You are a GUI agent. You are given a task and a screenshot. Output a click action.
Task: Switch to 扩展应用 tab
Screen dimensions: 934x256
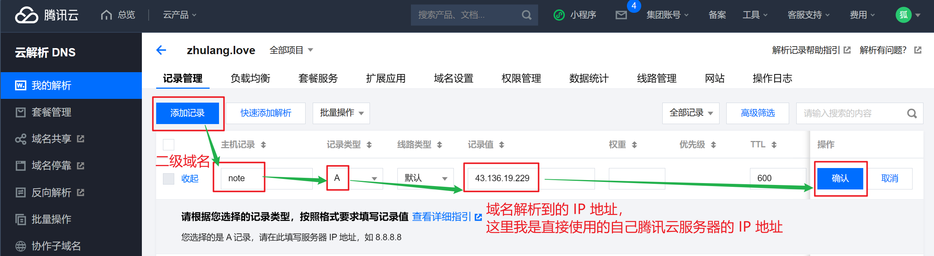[386, 78]
